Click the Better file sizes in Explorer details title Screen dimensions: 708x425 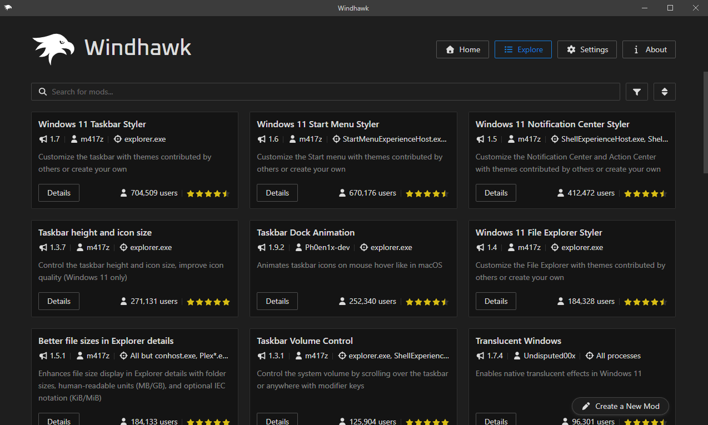click(x=106, y=341)
